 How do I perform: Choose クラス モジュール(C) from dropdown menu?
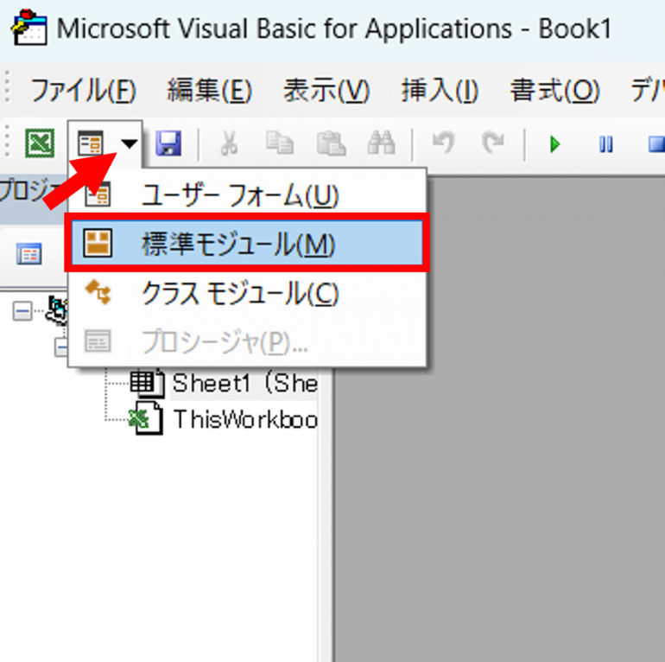coord(247,293)
